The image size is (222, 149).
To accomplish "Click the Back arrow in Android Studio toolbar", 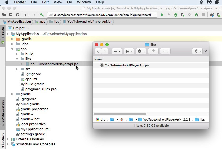I will click(x=26, y=15).
